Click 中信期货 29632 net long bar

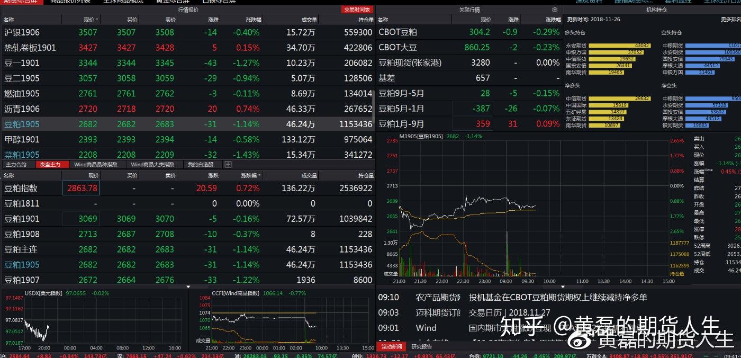click(619, 99)
